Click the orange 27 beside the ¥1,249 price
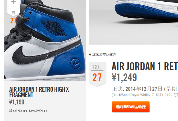This screenshot has width=178, height=121. click(x=97, y=77)
